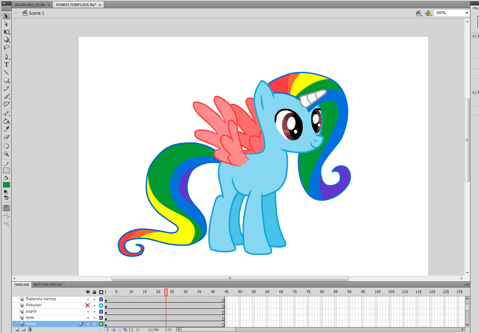Toggle lock on the eyes layer
The image size is (479, 333).
(x=95, y=318)
